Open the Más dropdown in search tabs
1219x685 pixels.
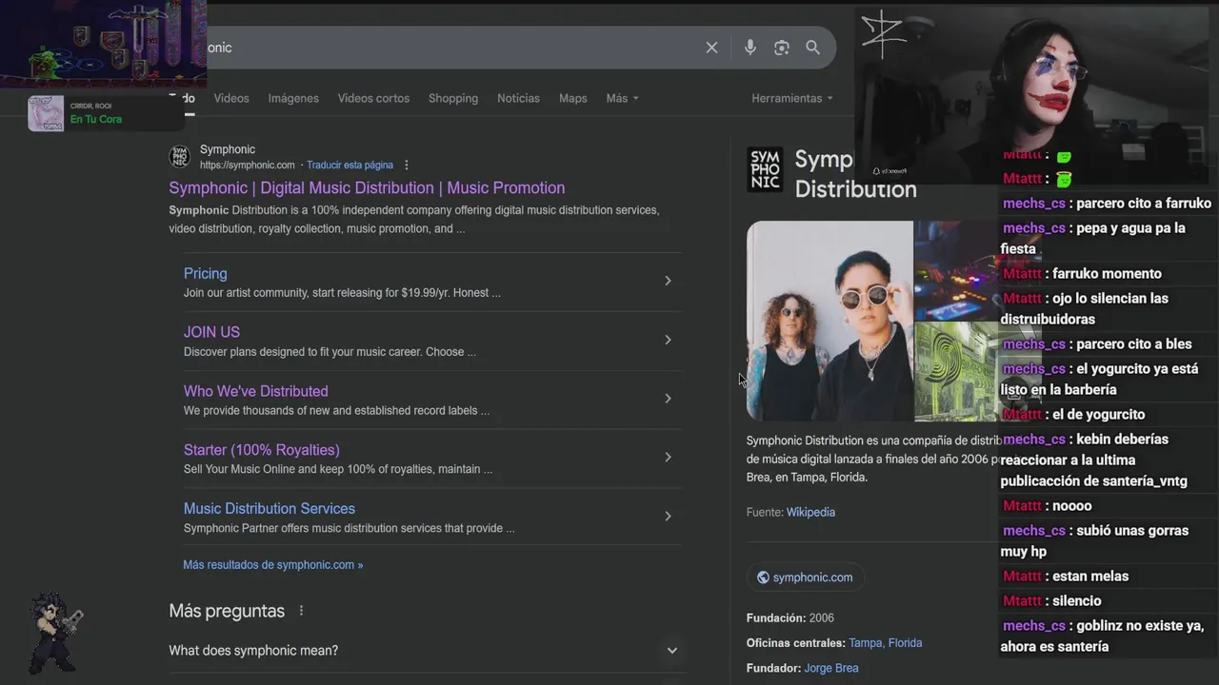[x=622, y=98]
